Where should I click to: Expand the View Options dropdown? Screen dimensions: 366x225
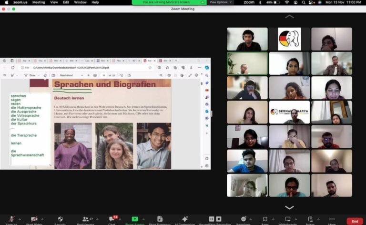221,2
